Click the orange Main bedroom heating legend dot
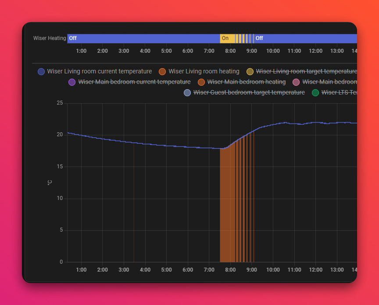 [201, 82]
